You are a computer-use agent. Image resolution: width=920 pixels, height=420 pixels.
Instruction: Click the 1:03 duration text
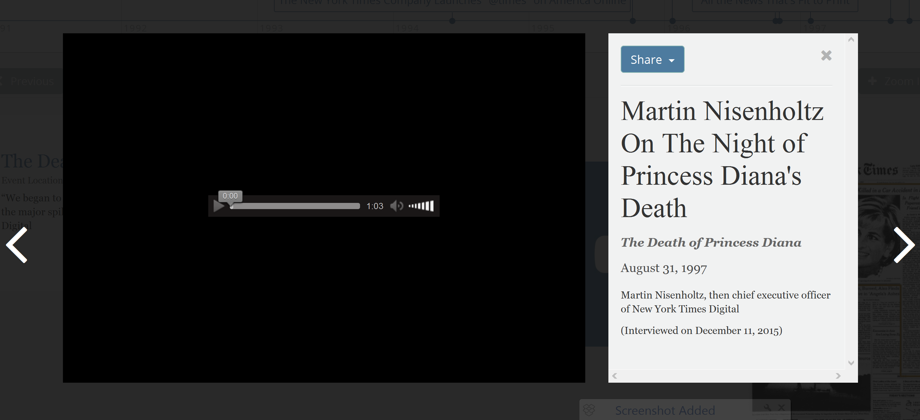[375, 206]
